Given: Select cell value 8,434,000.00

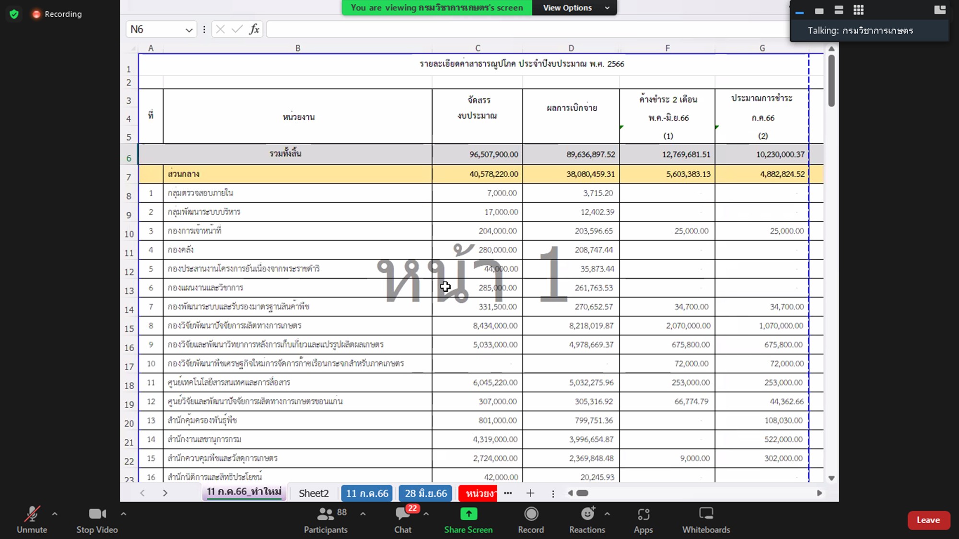Looking at the screenshot, I should [x=478, y=326].
